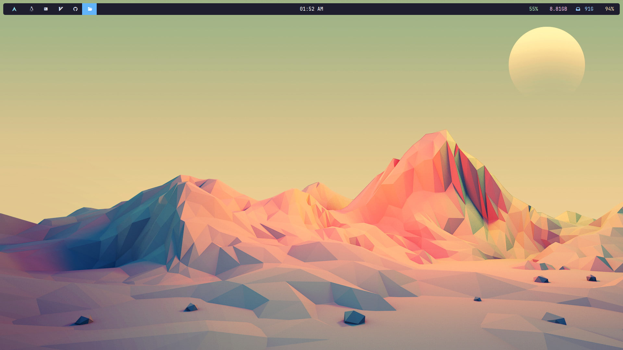Image resolution: width=623 pixels, height=350 pixels.
Task: Click the 8.81GB memory usage module
Action: tap(558, 9)
